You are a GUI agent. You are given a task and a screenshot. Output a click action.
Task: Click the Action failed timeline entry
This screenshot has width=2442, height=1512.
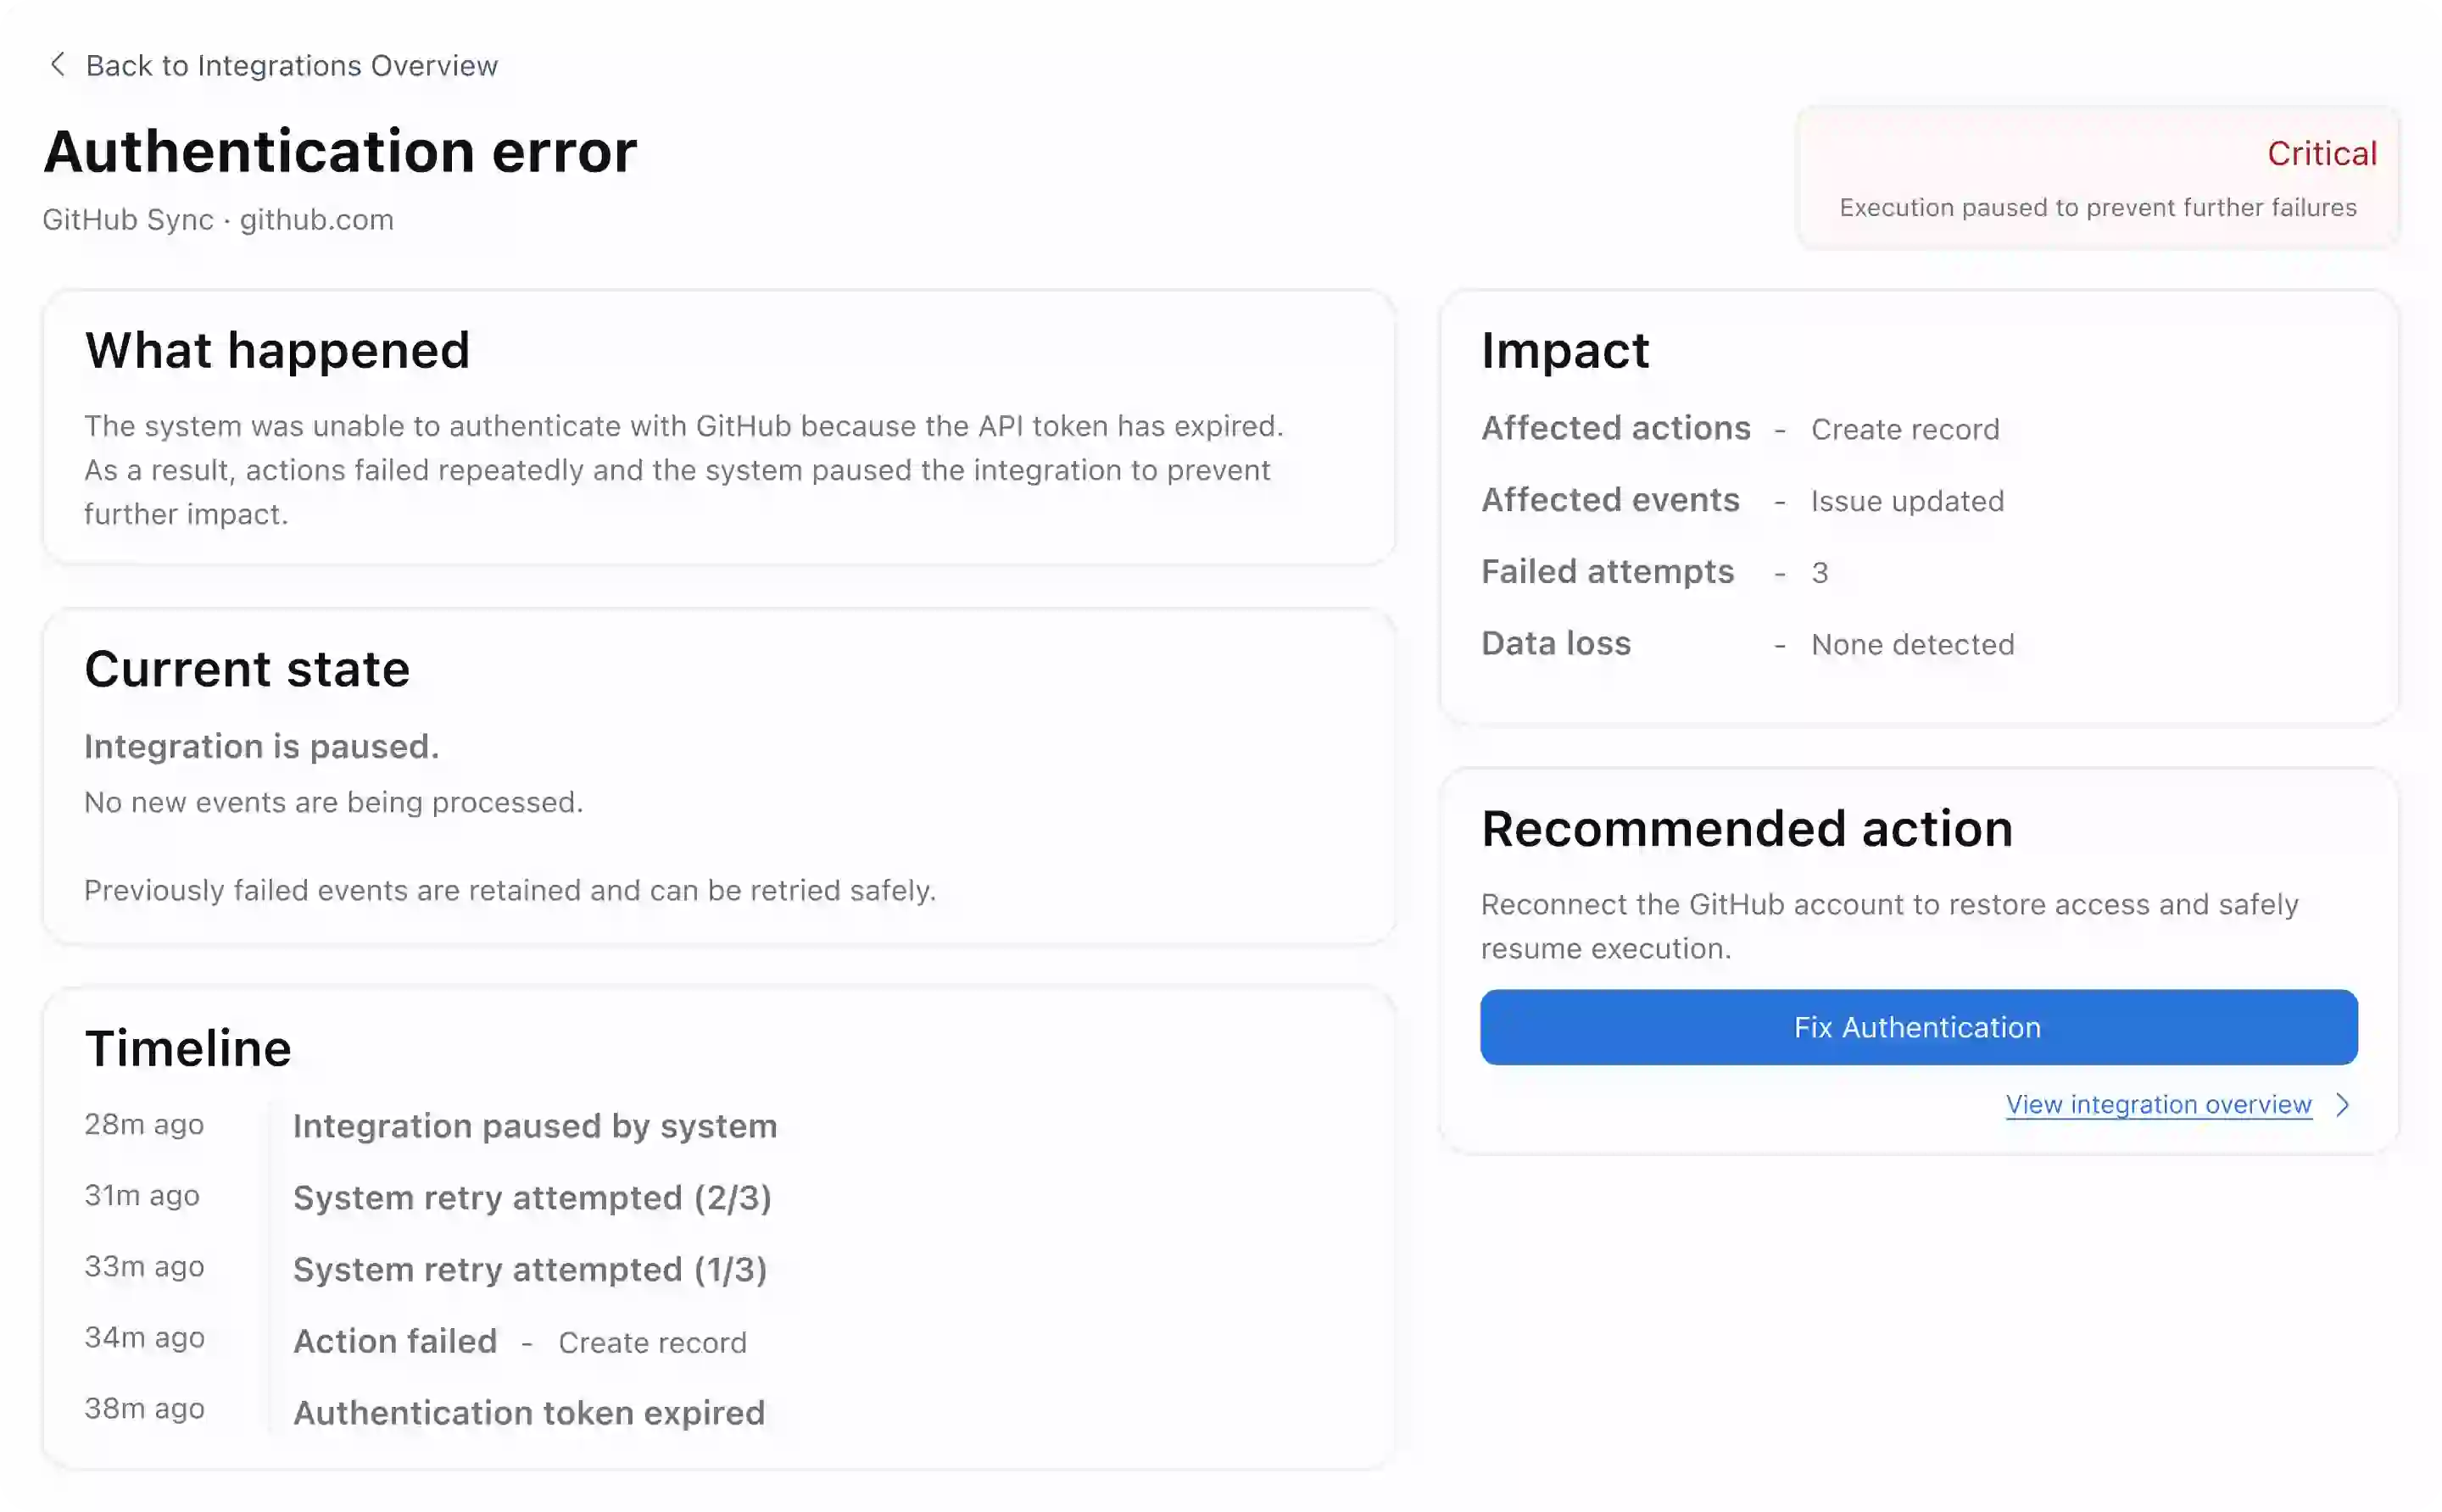click(x=395, y=1341)
